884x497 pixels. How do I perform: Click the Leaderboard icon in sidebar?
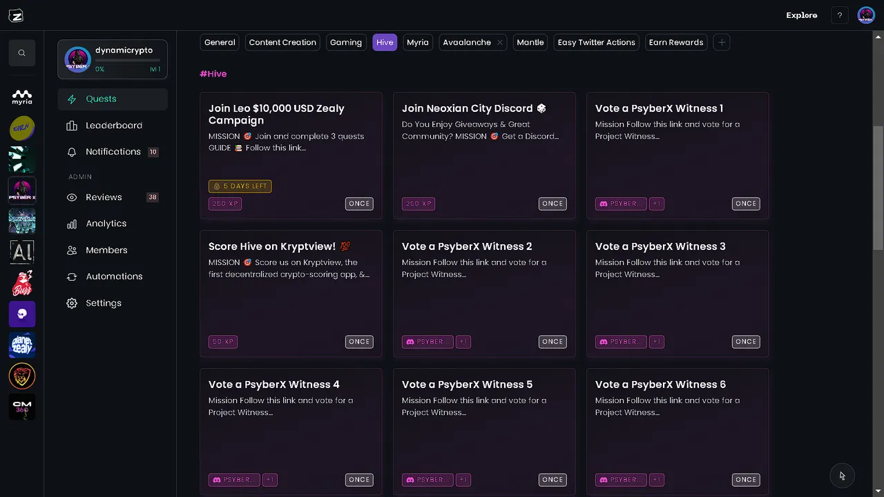tap(72, 126)
